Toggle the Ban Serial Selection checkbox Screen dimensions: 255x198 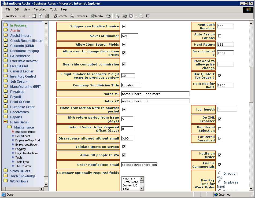220,129
